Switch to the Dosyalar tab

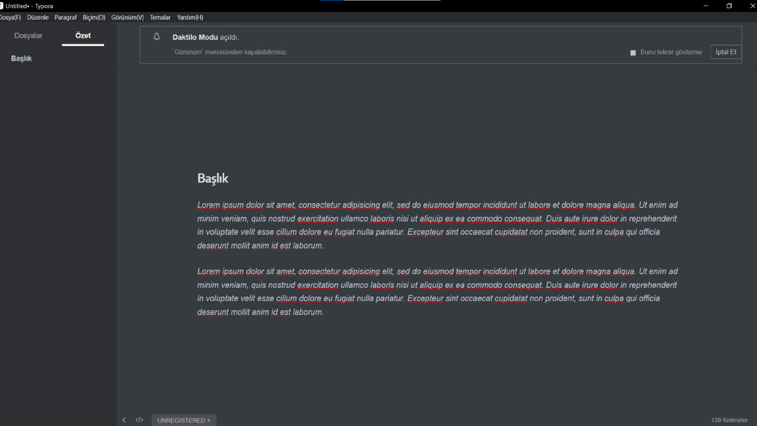pos(28,36)
